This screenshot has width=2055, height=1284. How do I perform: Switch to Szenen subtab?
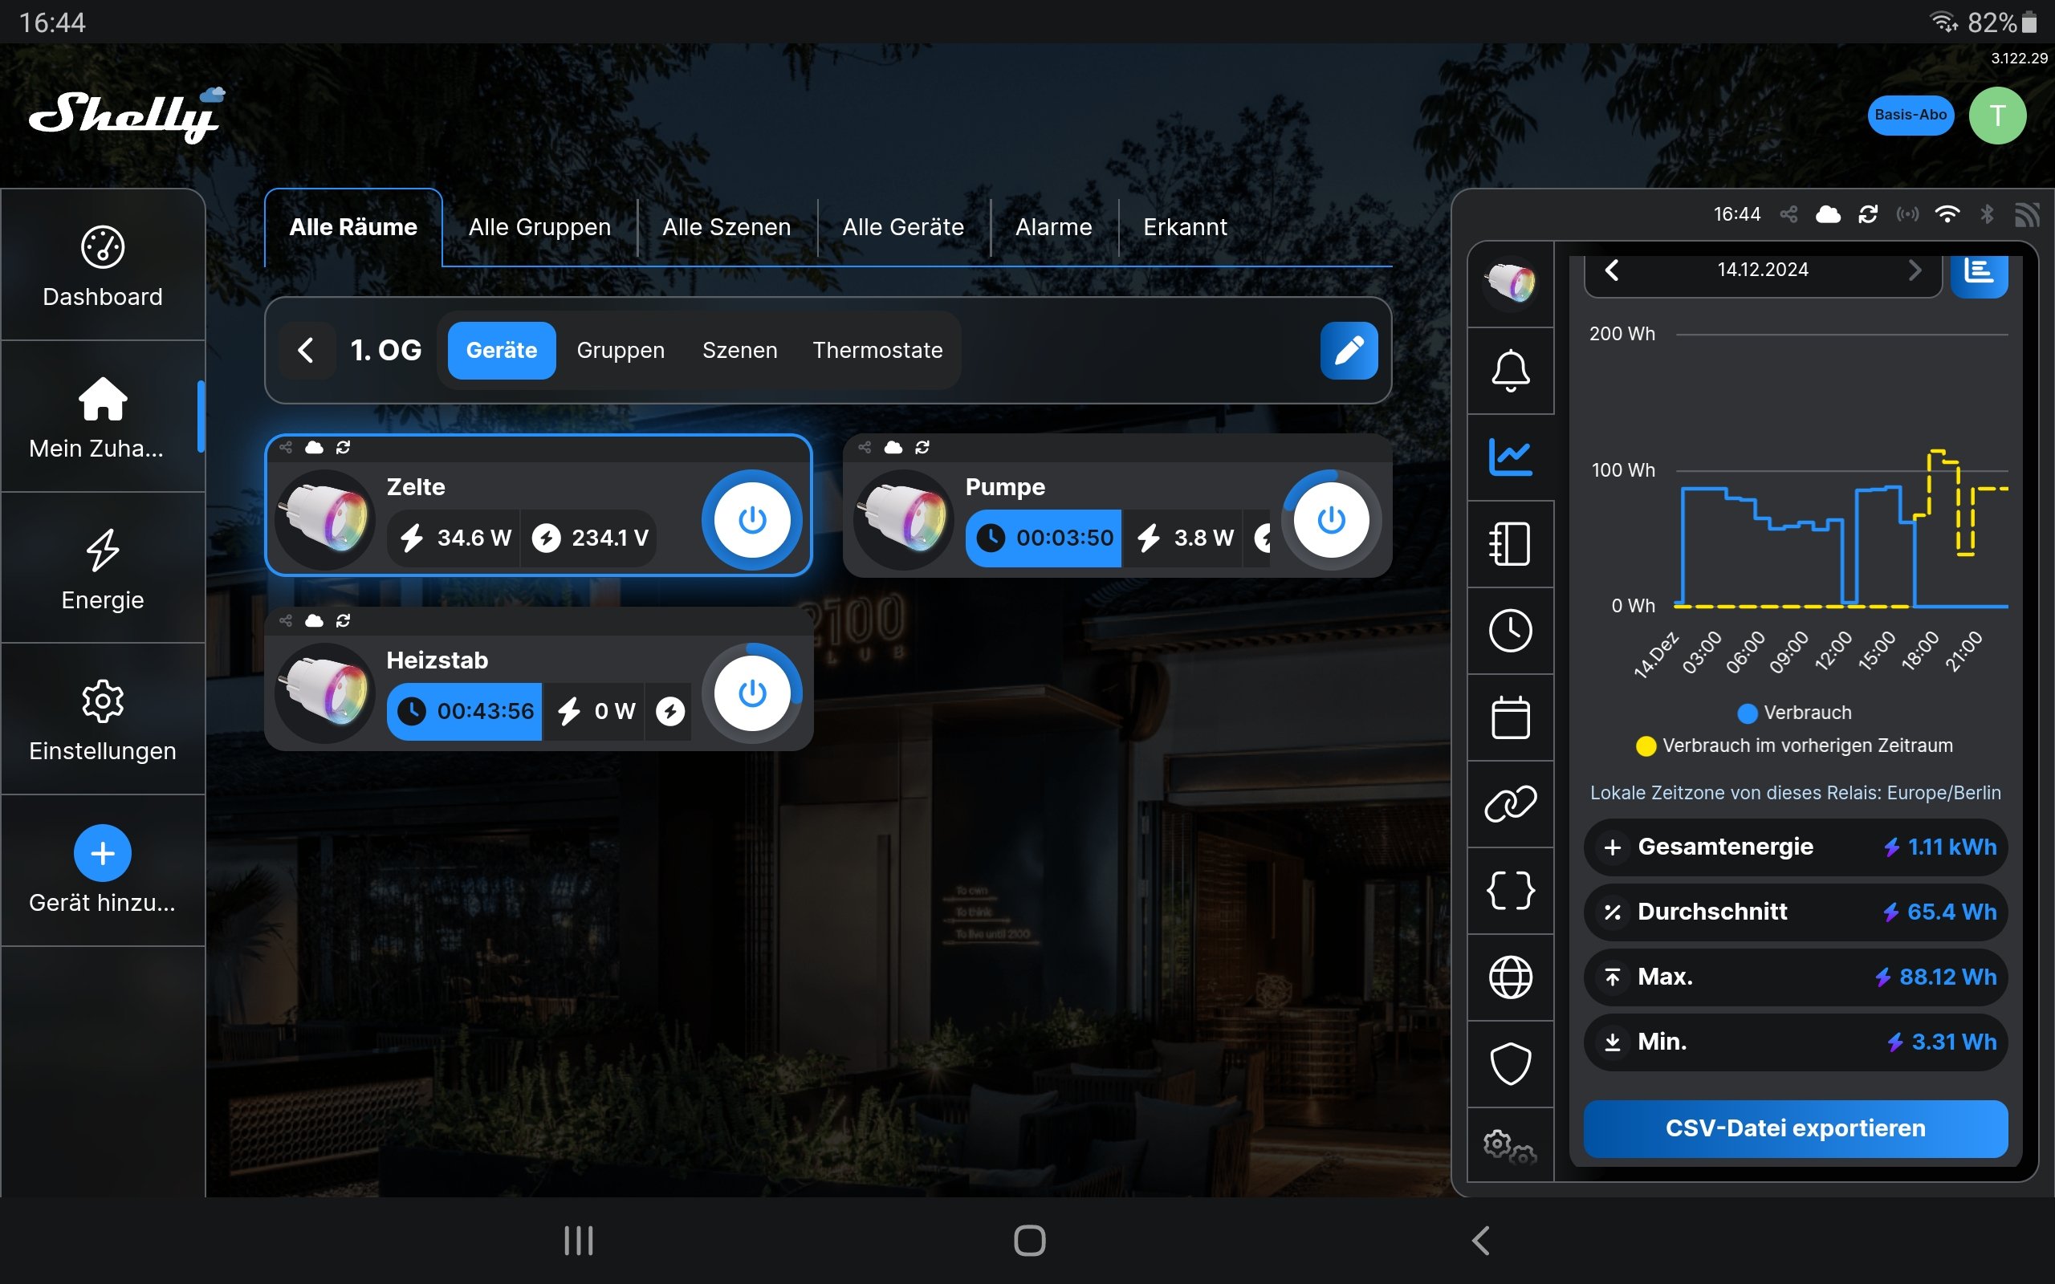point(739,350)
